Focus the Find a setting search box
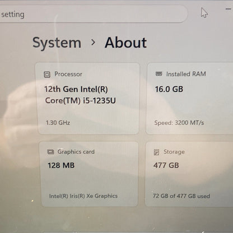 coord(93,14)
